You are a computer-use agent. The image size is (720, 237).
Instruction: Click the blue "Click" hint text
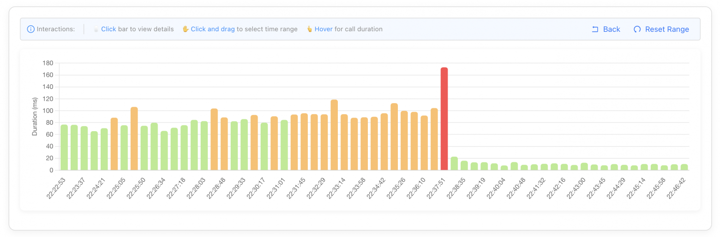click(108, 29)
